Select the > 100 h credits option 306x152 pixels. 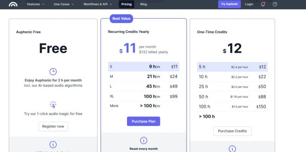(233, 116)
